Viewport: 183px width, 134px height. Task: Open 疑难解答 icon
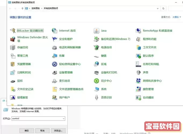point(13,98)
